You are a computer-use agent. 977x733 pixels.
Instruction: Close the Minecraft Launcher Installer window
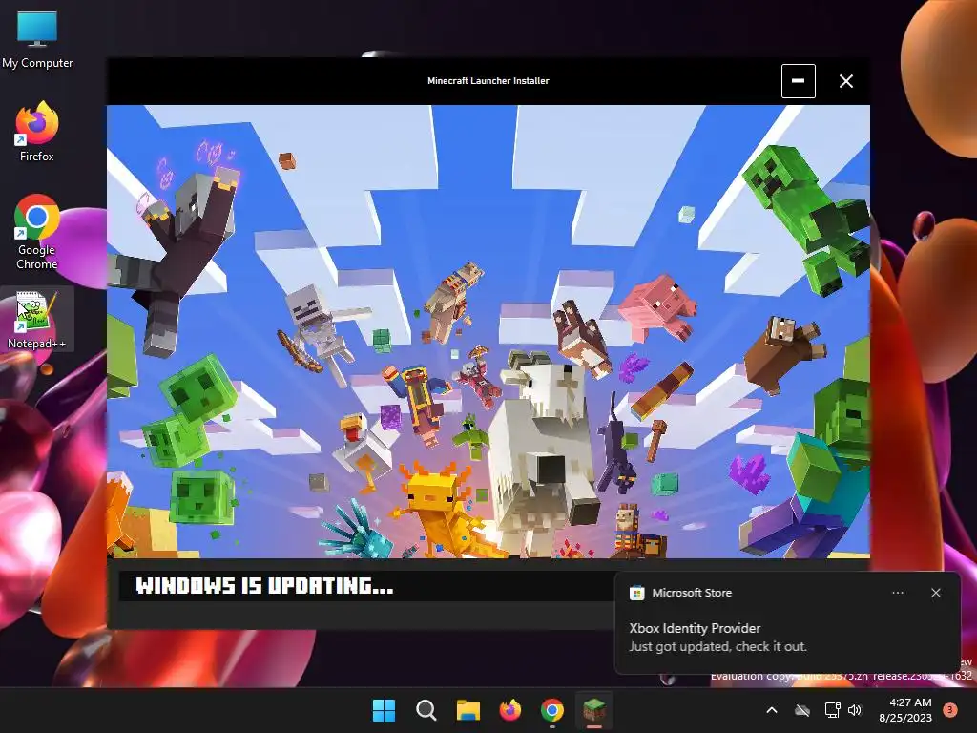click(846, 81)
